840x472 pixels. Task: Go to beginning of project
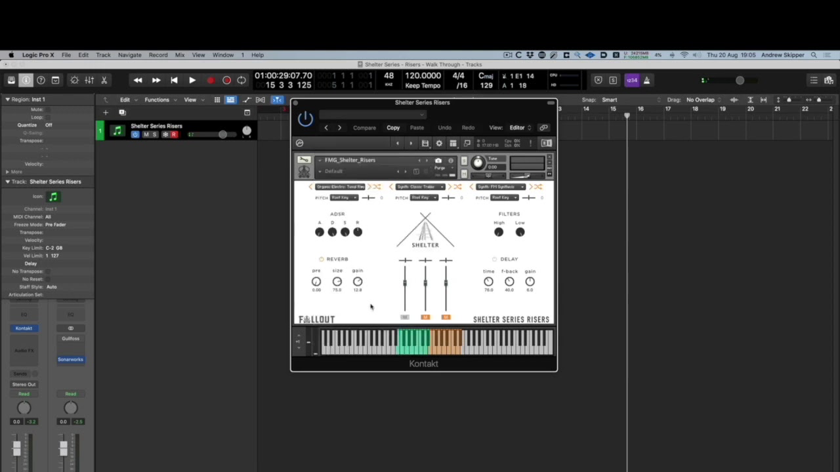coord(174,80)
